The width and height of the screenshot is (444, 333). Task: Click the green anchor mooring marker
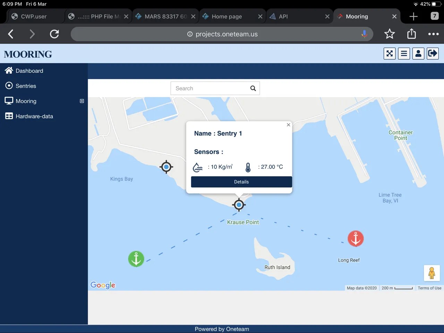(136, 259)
